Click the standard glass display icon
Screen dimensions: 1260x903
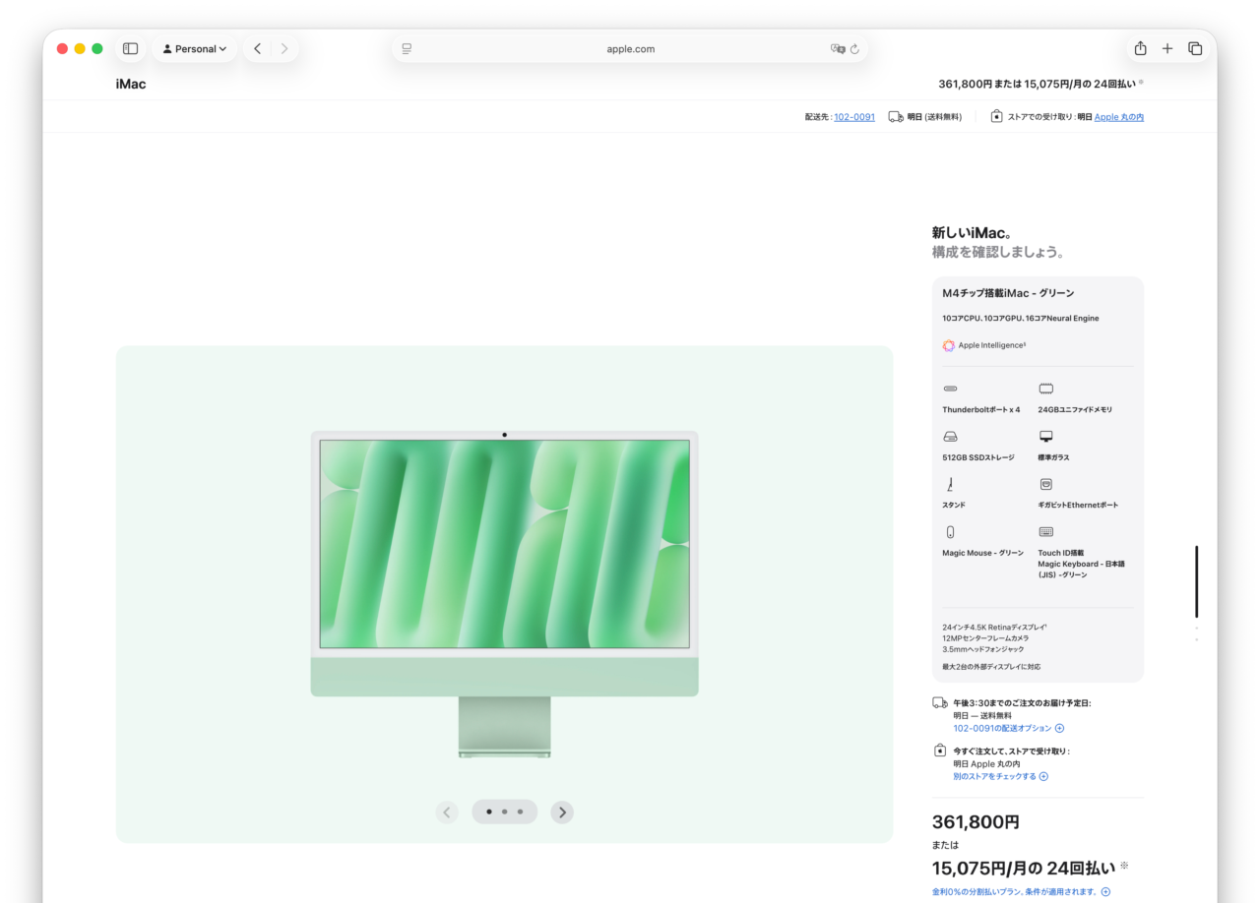pyautogui.click(x=1045, y=437)
